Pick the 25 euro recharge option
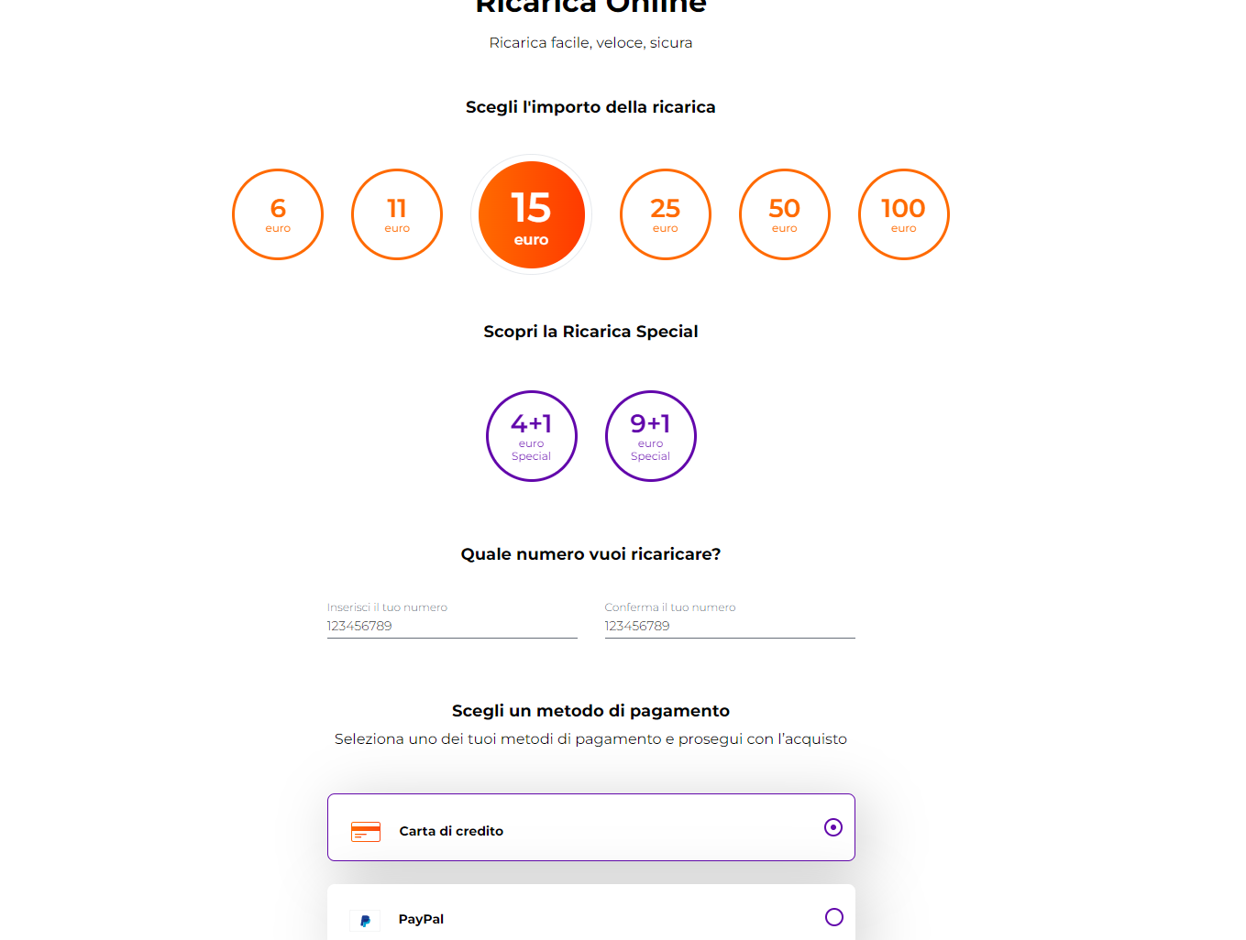Viewport: 1246px width, 940px height. click(x=666, y=214)
